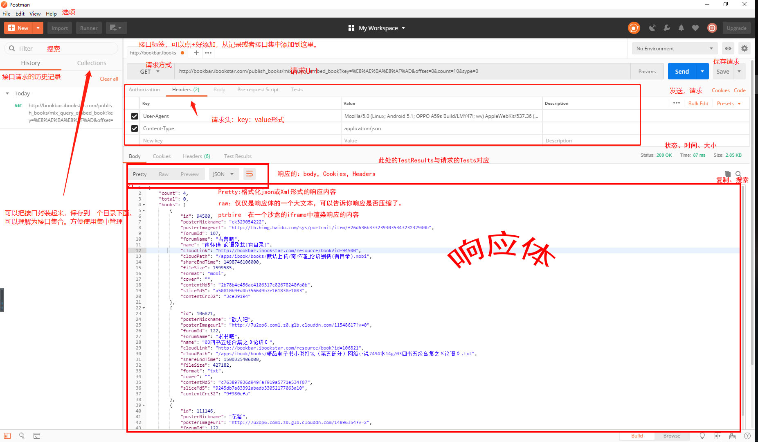
Task: Open the wrench settings icon
Action: [667, 28]
